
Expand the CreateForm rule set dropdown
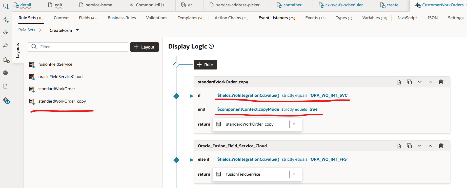point(77,30)
